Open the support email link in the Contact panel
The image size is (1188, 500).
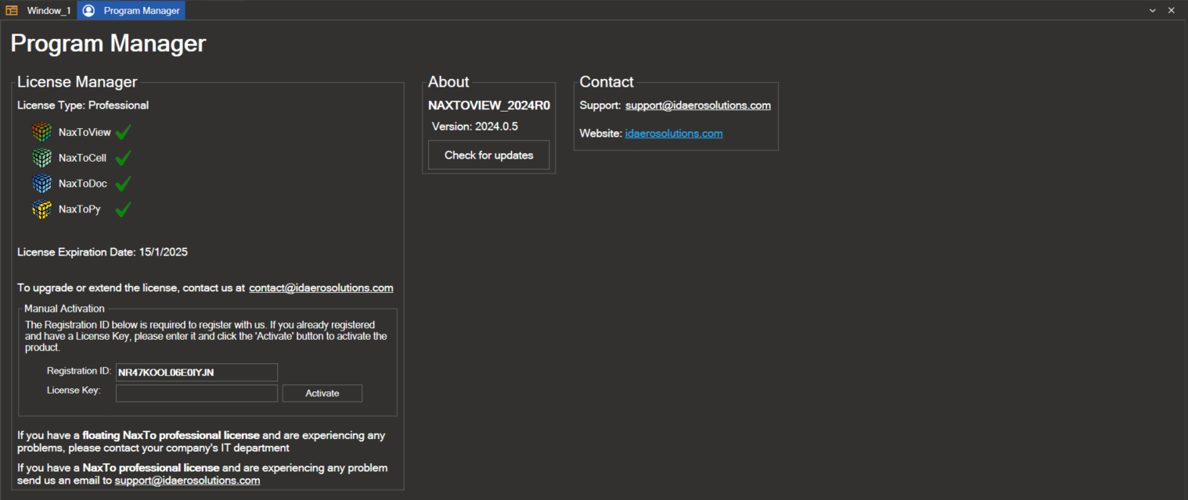click(697, 105)
